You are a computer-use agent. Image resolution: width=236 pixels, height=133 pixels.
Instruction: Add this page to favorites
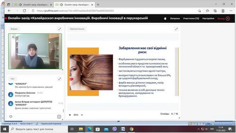199,11
